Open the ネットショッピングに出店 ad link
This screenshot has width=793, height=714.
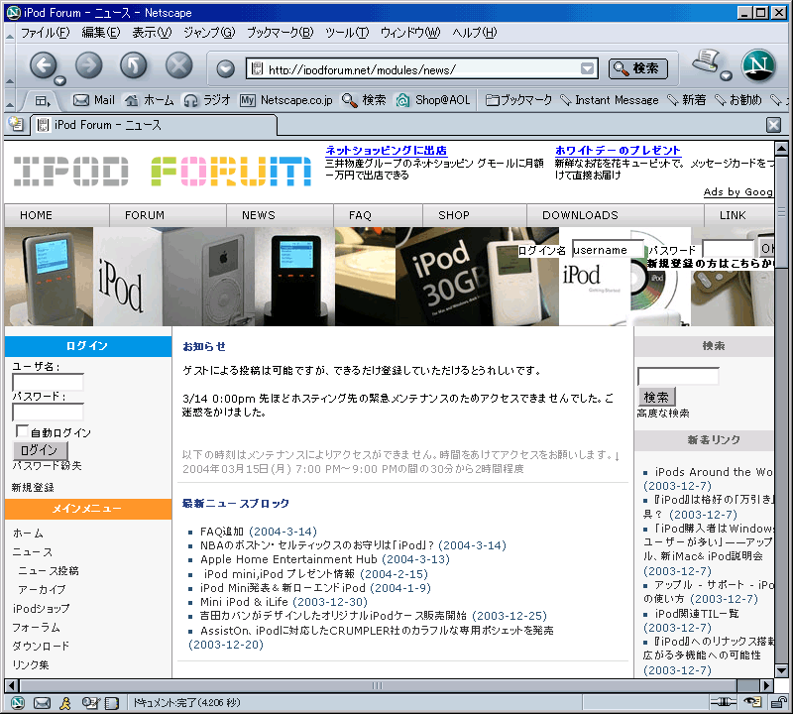(x=386, y=151)
